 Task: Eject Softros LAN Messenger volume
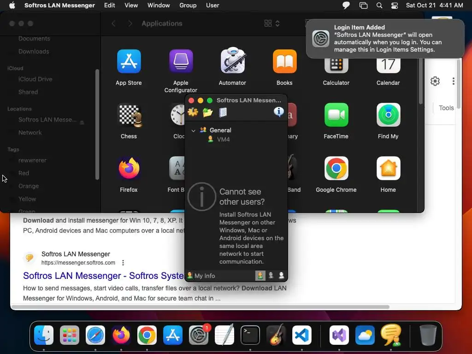pos(82,122)
